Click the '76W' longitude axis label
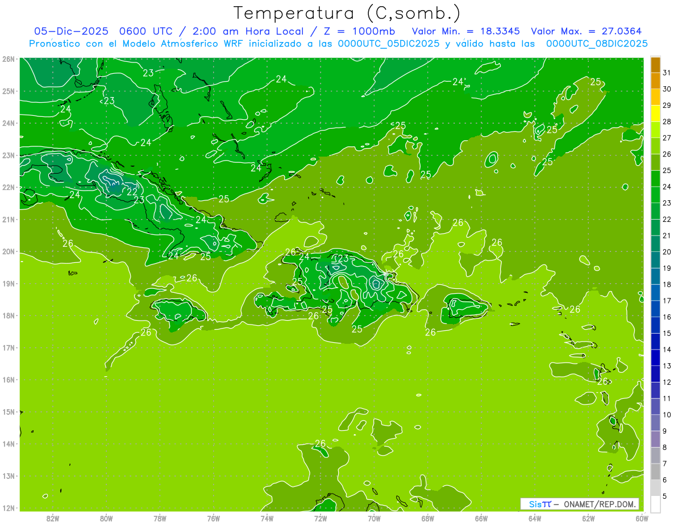Image resolution: width=682 pixels, height=526 pixels. point(213,517)
